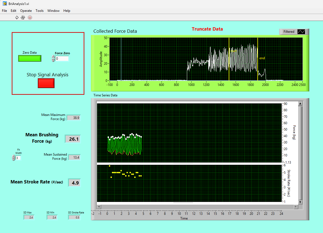Click the Fit Width increment/decrement stepper
This screenshot has width=323, height=233.
[14, 158]
